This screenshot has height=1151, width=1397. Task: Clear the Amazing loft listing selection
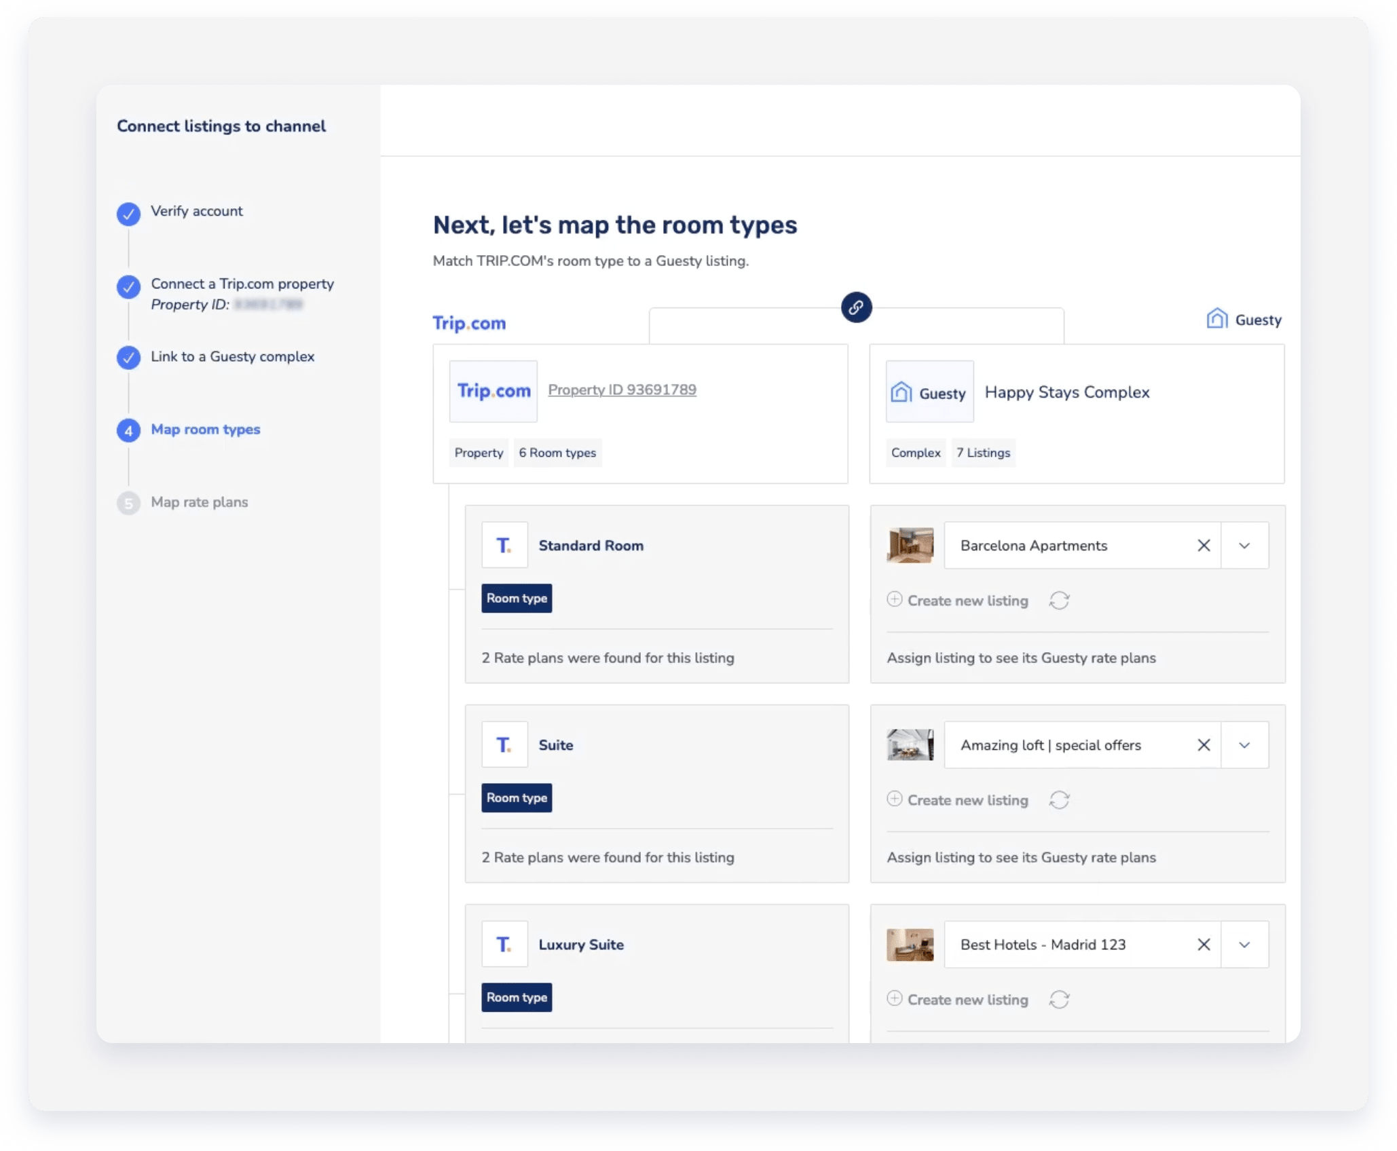[1204, 745]
